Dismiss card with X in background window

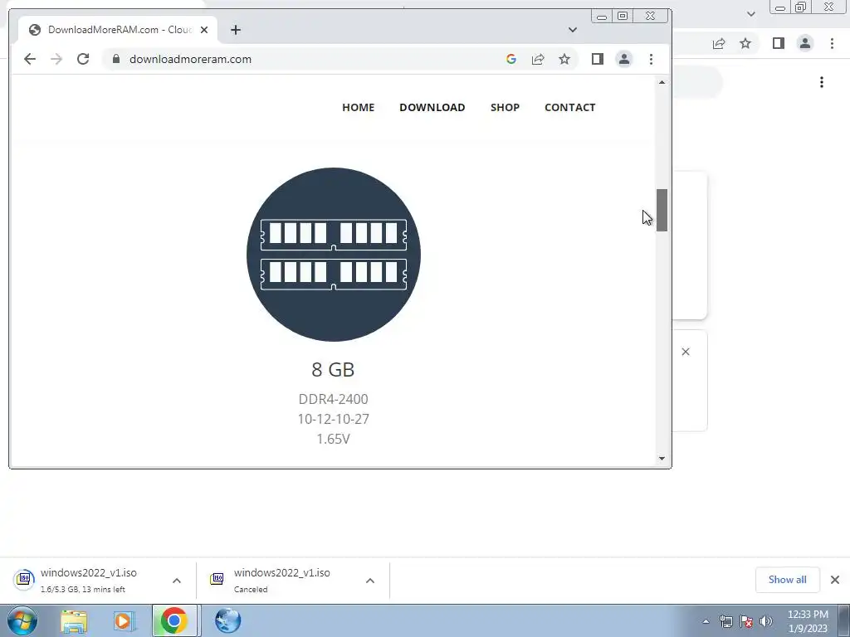coord(686,352)
